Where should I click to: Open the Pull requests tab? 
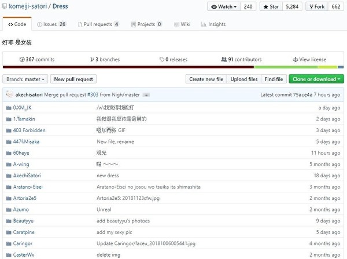[101, 24]
